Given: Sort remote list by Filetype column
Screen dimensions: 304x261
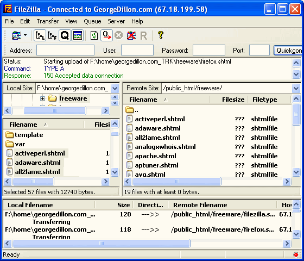Looking at the screenshot, I should coord(269,100).
